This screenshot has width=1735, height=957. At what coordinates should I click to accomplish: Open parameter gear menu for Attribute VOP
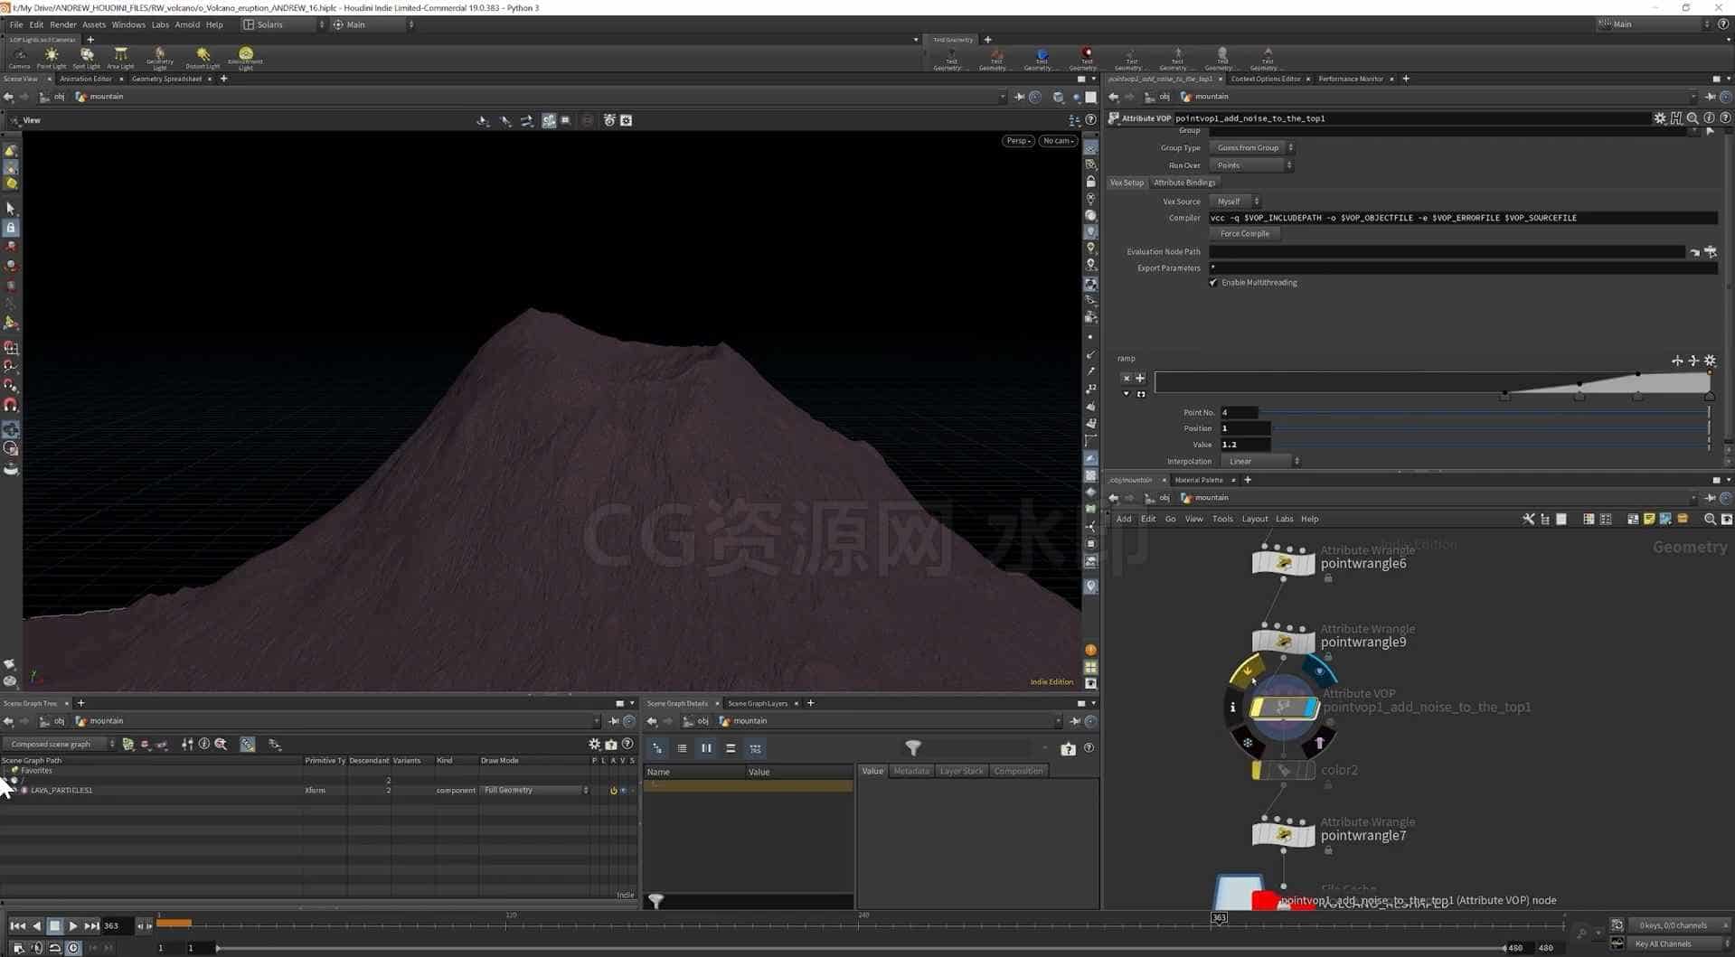click(1660, 118)
